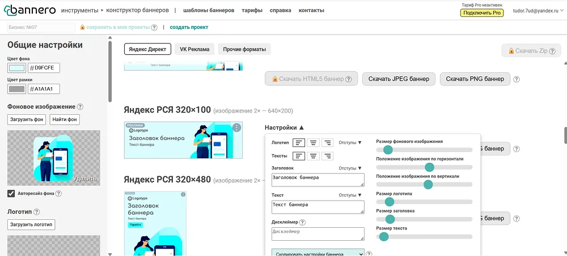Click the Яндекс РСЯ 320×480 banner preview

point(155,224)
